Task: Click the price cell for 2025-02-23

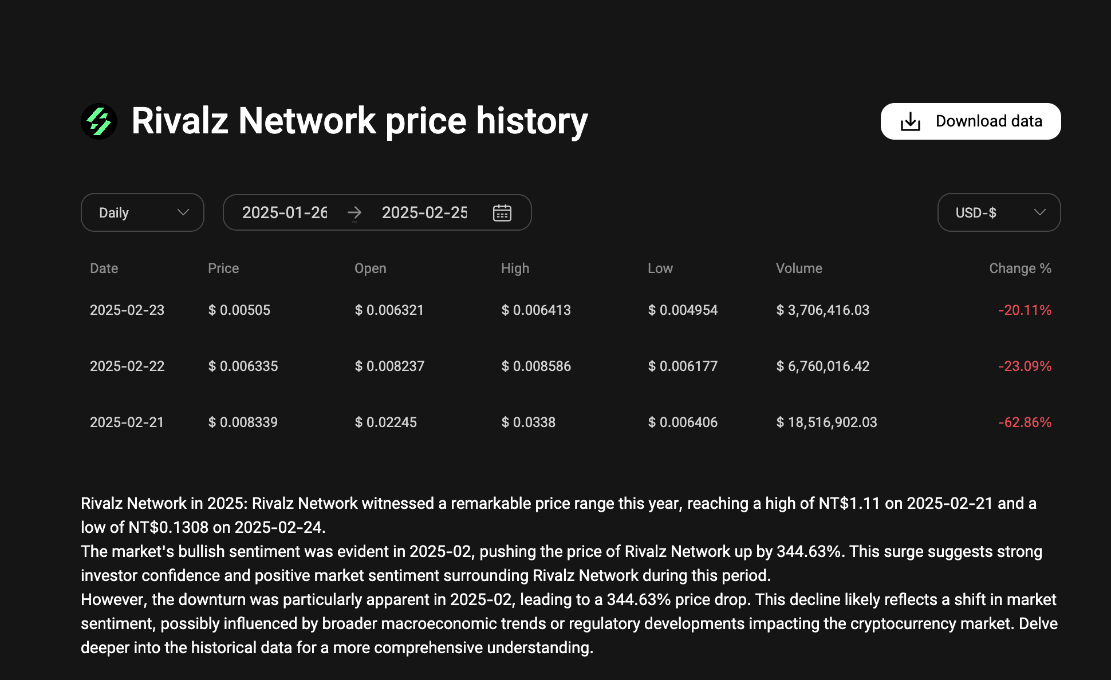Action: [239, 310]
